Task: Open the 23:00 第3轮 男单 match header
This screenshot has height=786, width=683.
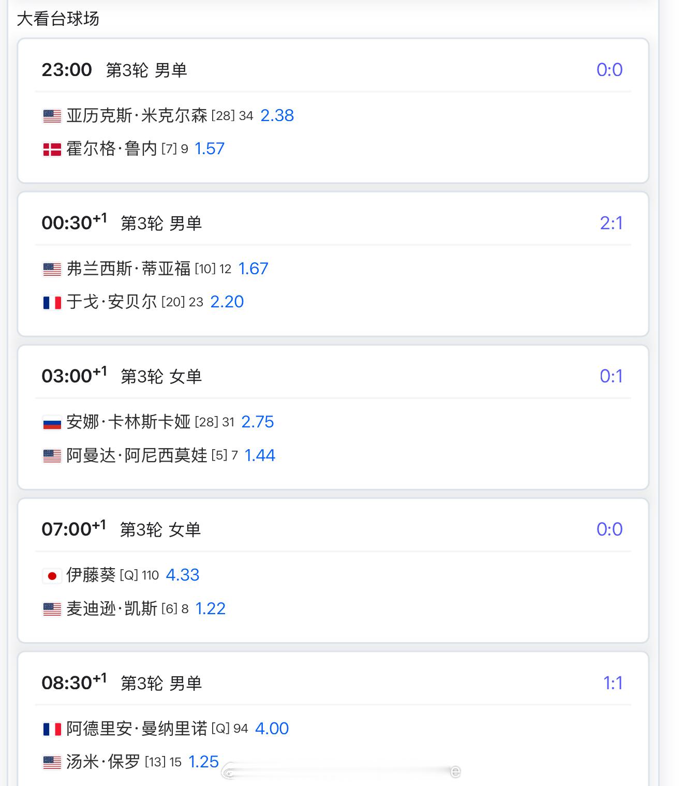Action: pyautogui.click(x=114, y=70)
